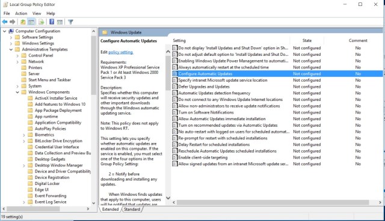Click description pane scroll down arrow
The image size is (385, 221).
click(168, 198)
